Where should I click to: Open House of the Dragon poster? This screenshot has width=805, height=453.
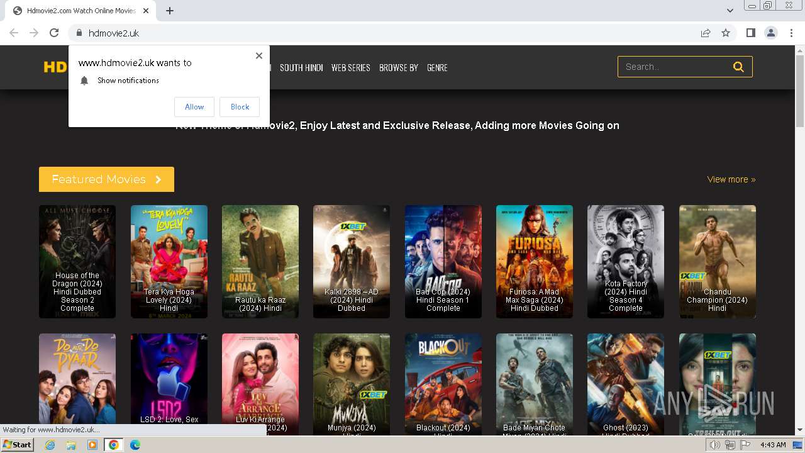click(x=77, y=262)
